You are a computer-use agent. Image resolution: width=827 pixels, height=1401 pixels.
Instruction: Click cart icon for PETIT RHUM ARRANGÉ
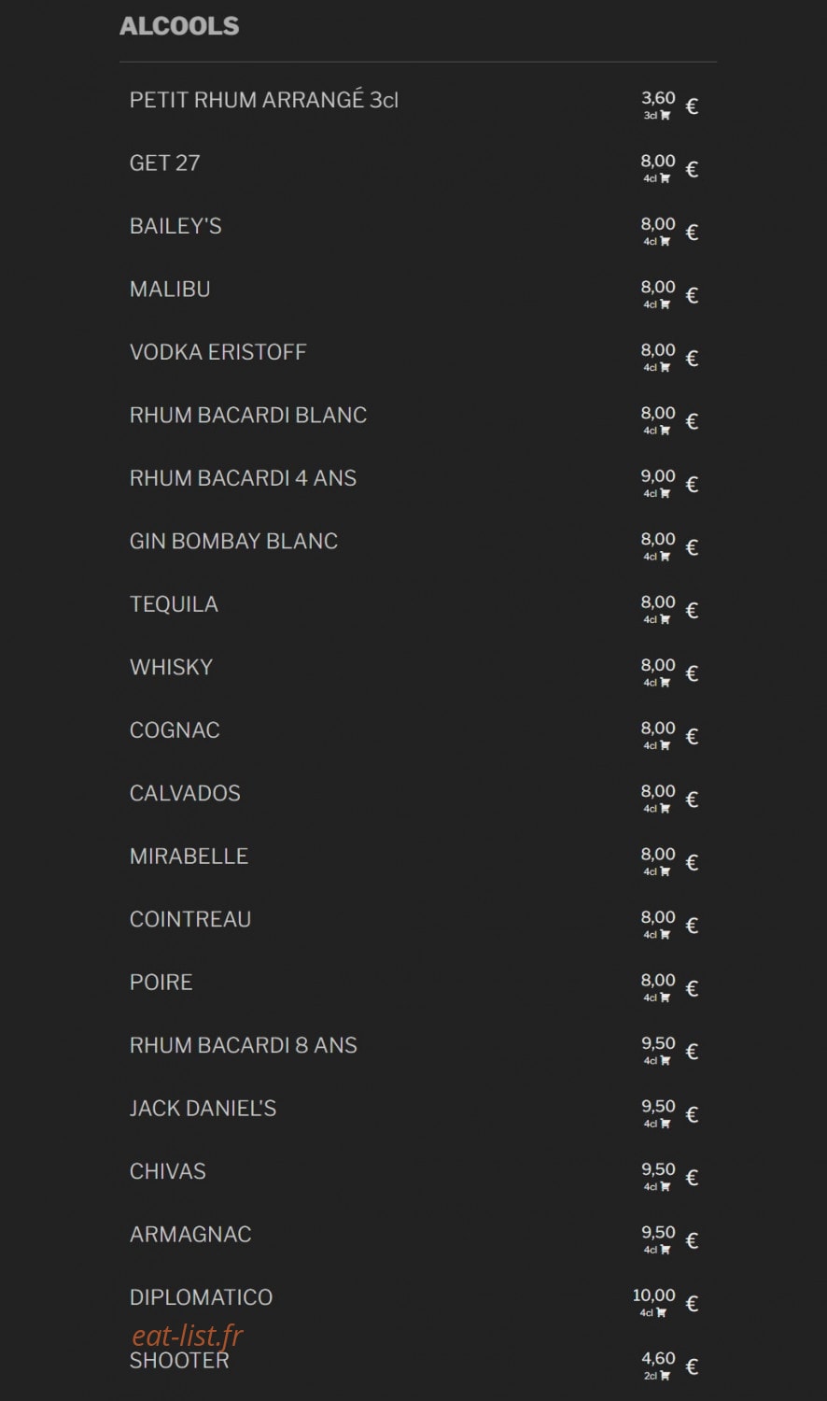(x=666, y=116)
